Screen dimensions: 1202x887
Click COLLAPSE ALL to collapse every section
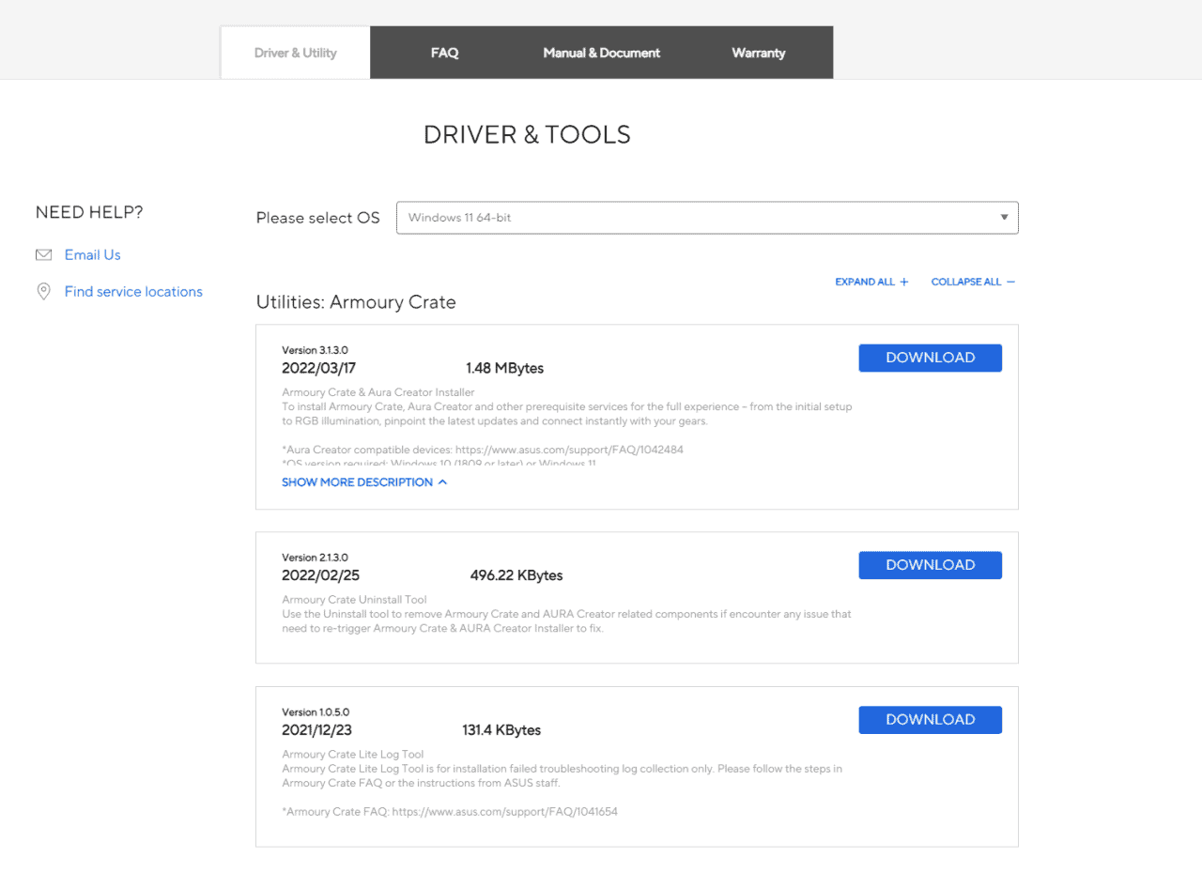tap(973, 282)
